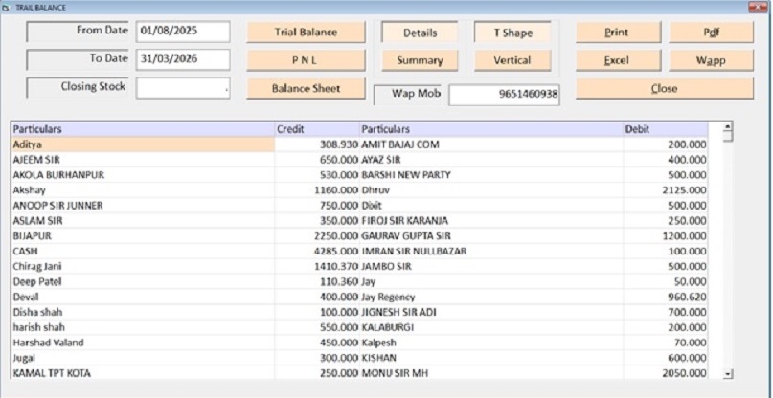The image size is (773, 398).
Task: Click debit amount 960.620
Action: point(687,297)
